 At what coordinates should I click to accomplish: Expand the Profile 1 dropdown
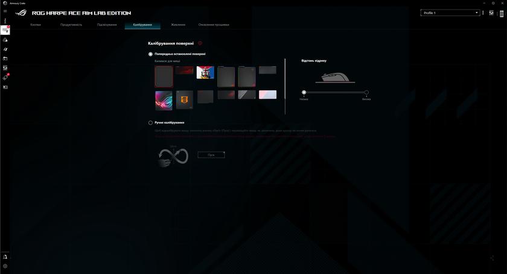pyautogui.click(x=450, y=13)
